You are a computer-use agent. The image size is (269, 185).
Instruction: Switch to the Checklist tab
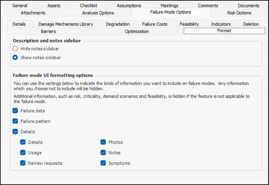(x=88, y=5)
